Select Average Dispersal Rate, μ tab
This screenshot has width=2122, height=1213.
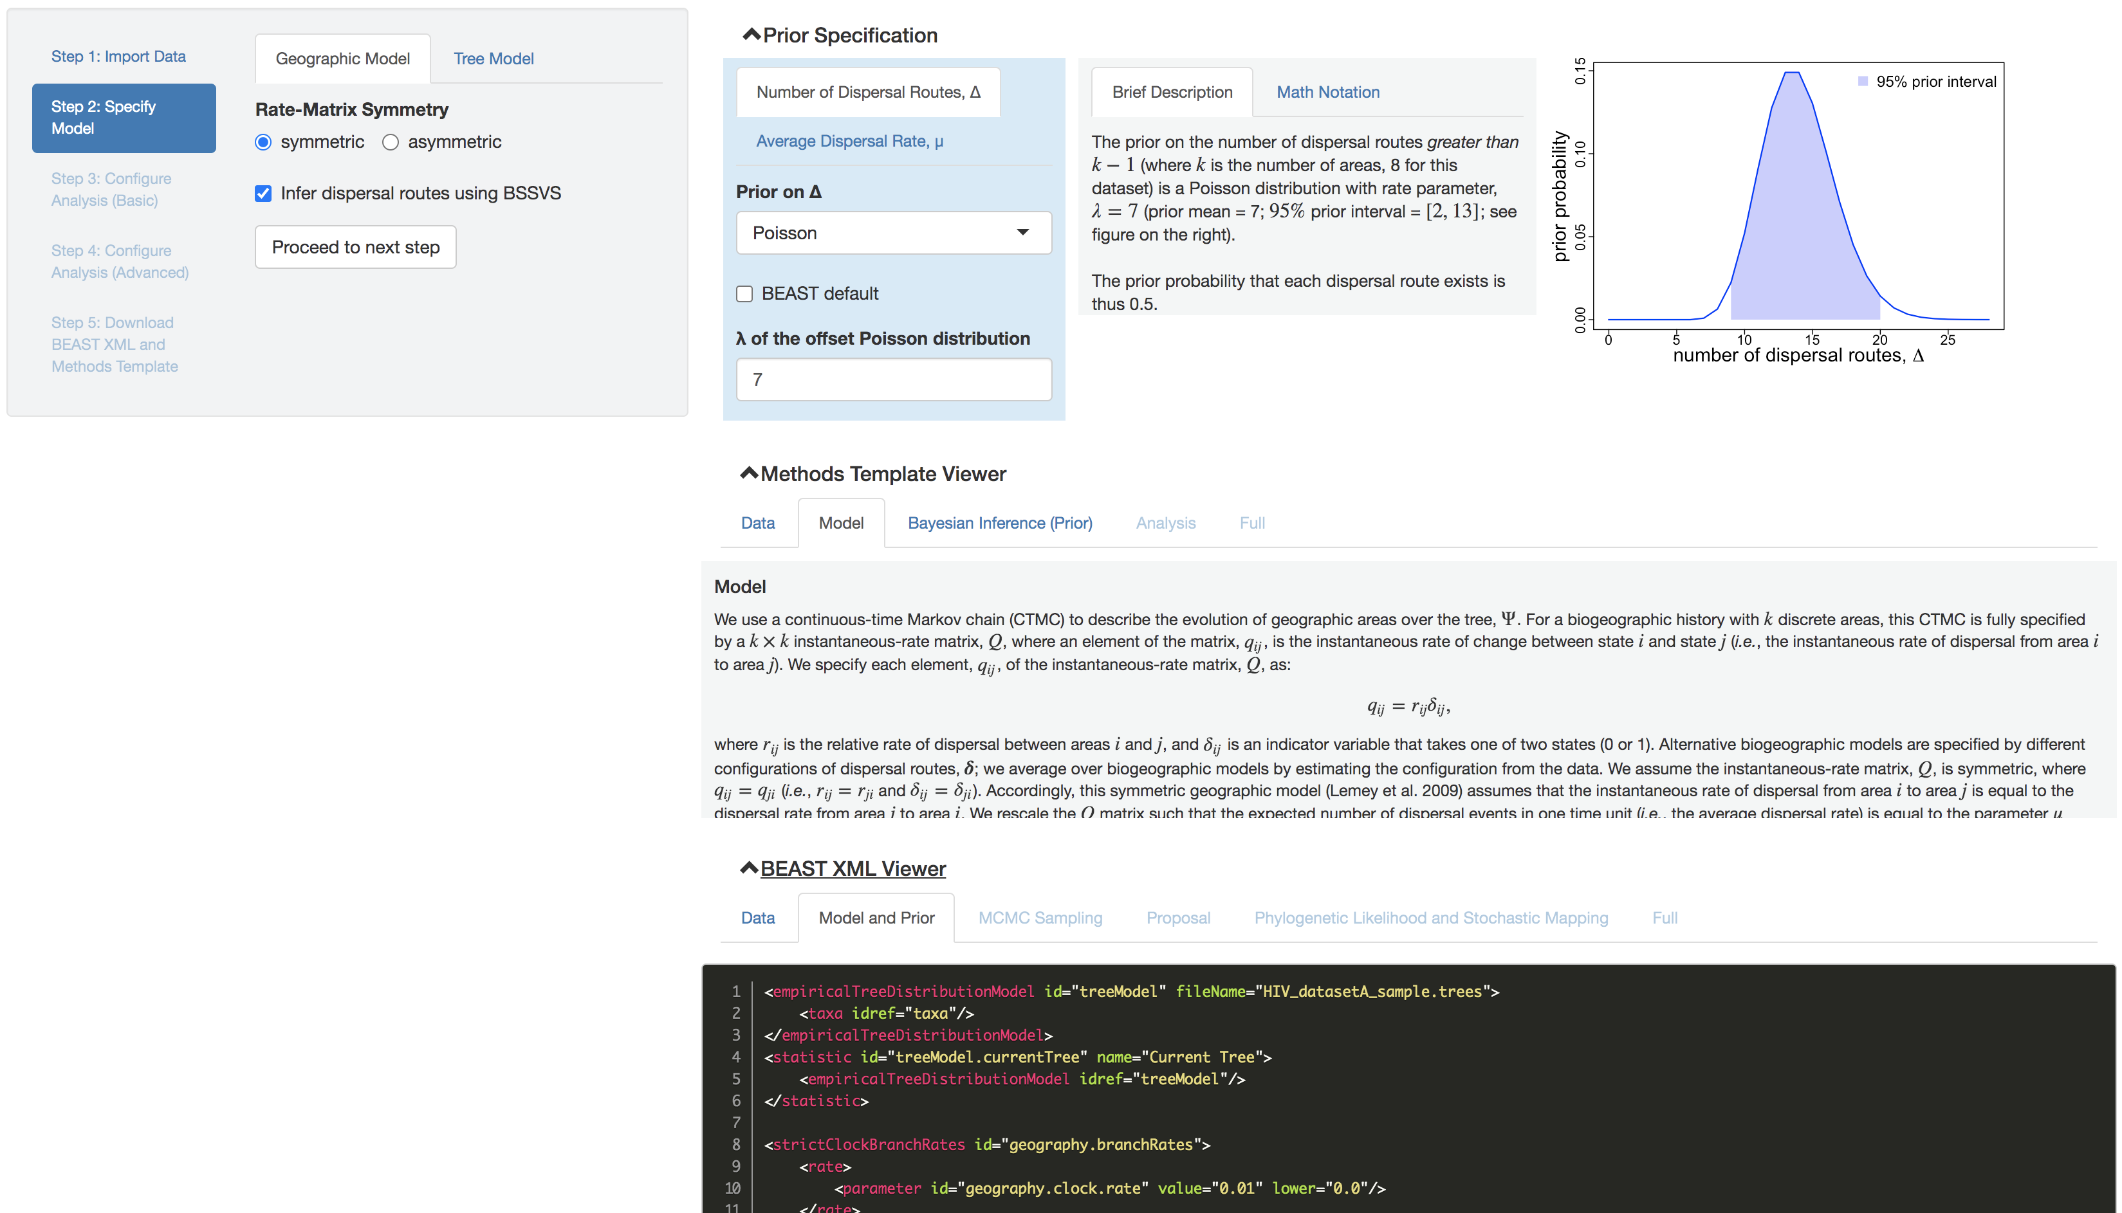[849, 141]
